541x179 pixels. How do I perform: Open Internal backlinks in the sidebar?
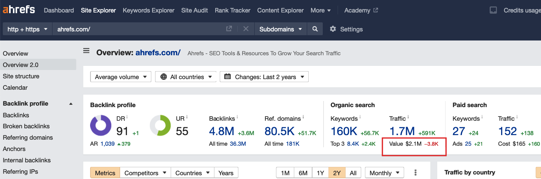pos(27,160)
